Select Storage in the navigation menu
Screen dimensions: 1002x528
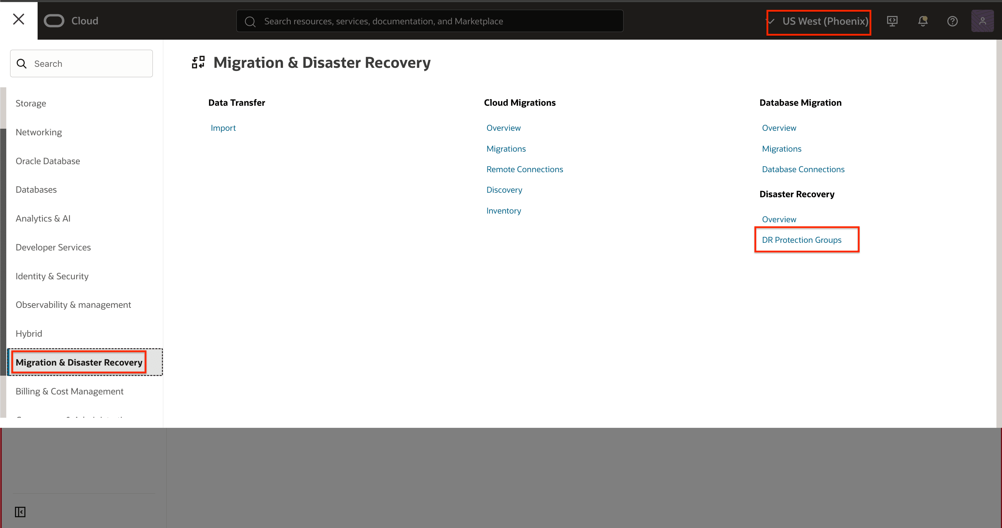[x=31, y=103]
